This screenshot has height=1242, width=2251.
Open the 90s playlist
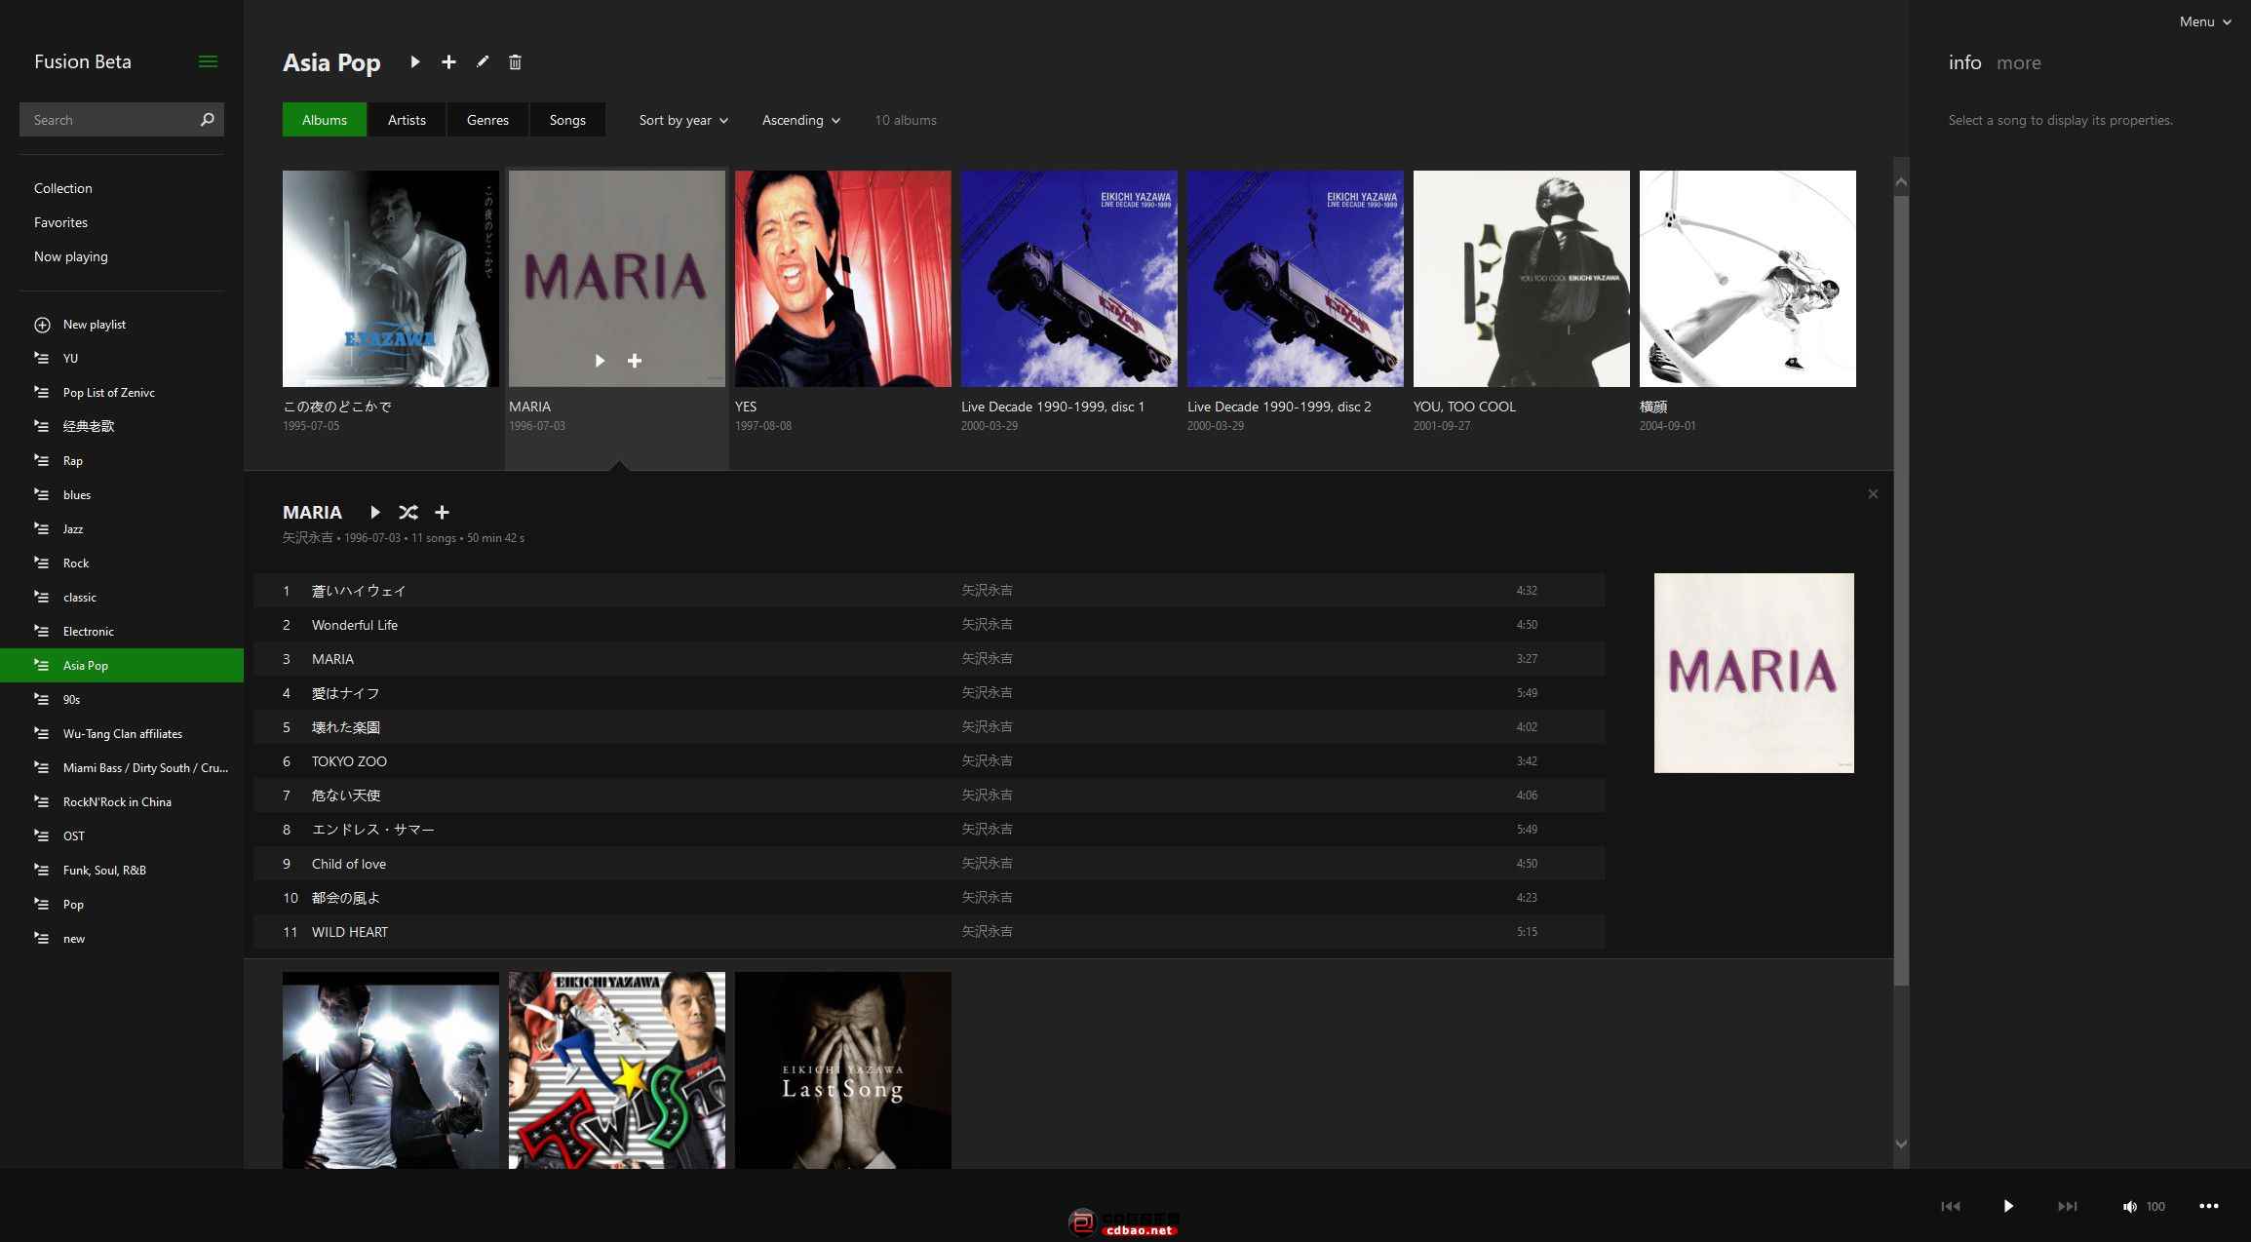click(x=122, y=700)
